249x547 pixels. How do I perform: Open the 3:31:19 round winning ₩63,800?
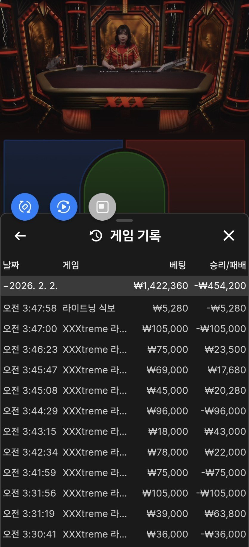[124, 514]
